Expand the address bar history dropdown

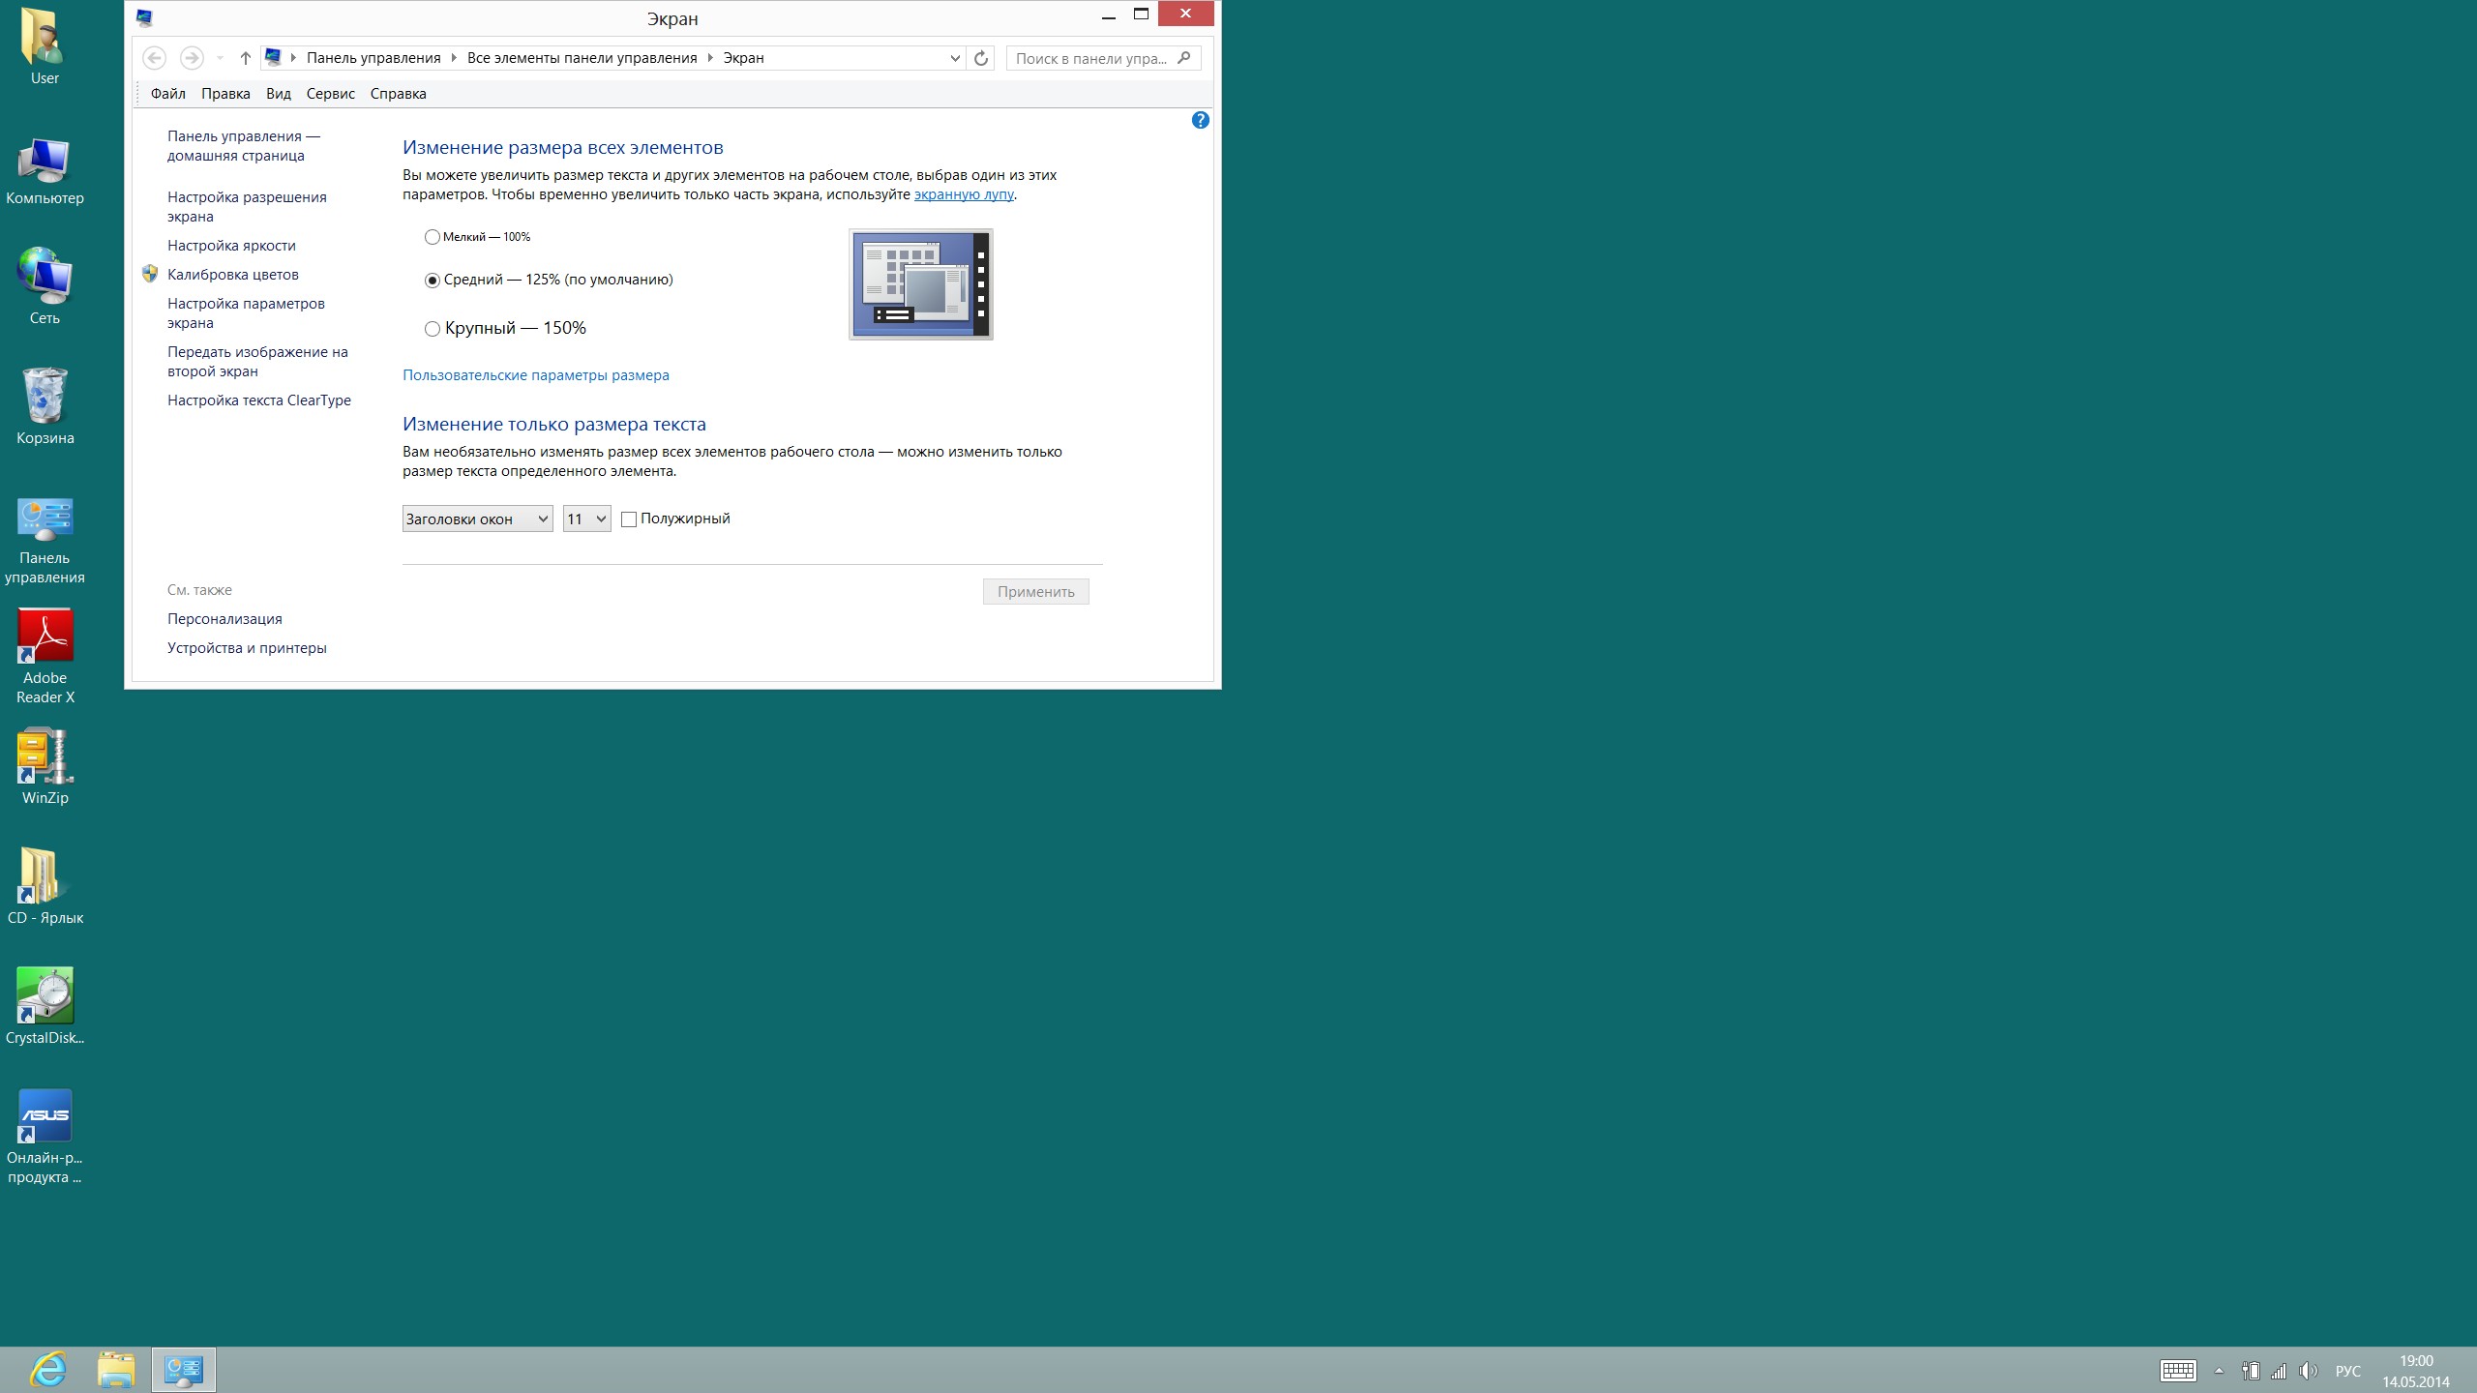[x=954, y=58]
